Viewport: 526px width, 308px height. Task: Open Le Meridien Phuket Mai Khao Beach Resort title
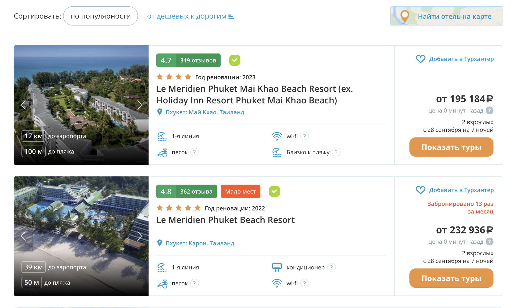[x=255, y=94]
